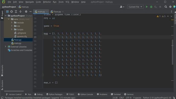This screenshot has width=176, height=99.
Task: Click the 4 spaces indent widget
Action: 137,98
